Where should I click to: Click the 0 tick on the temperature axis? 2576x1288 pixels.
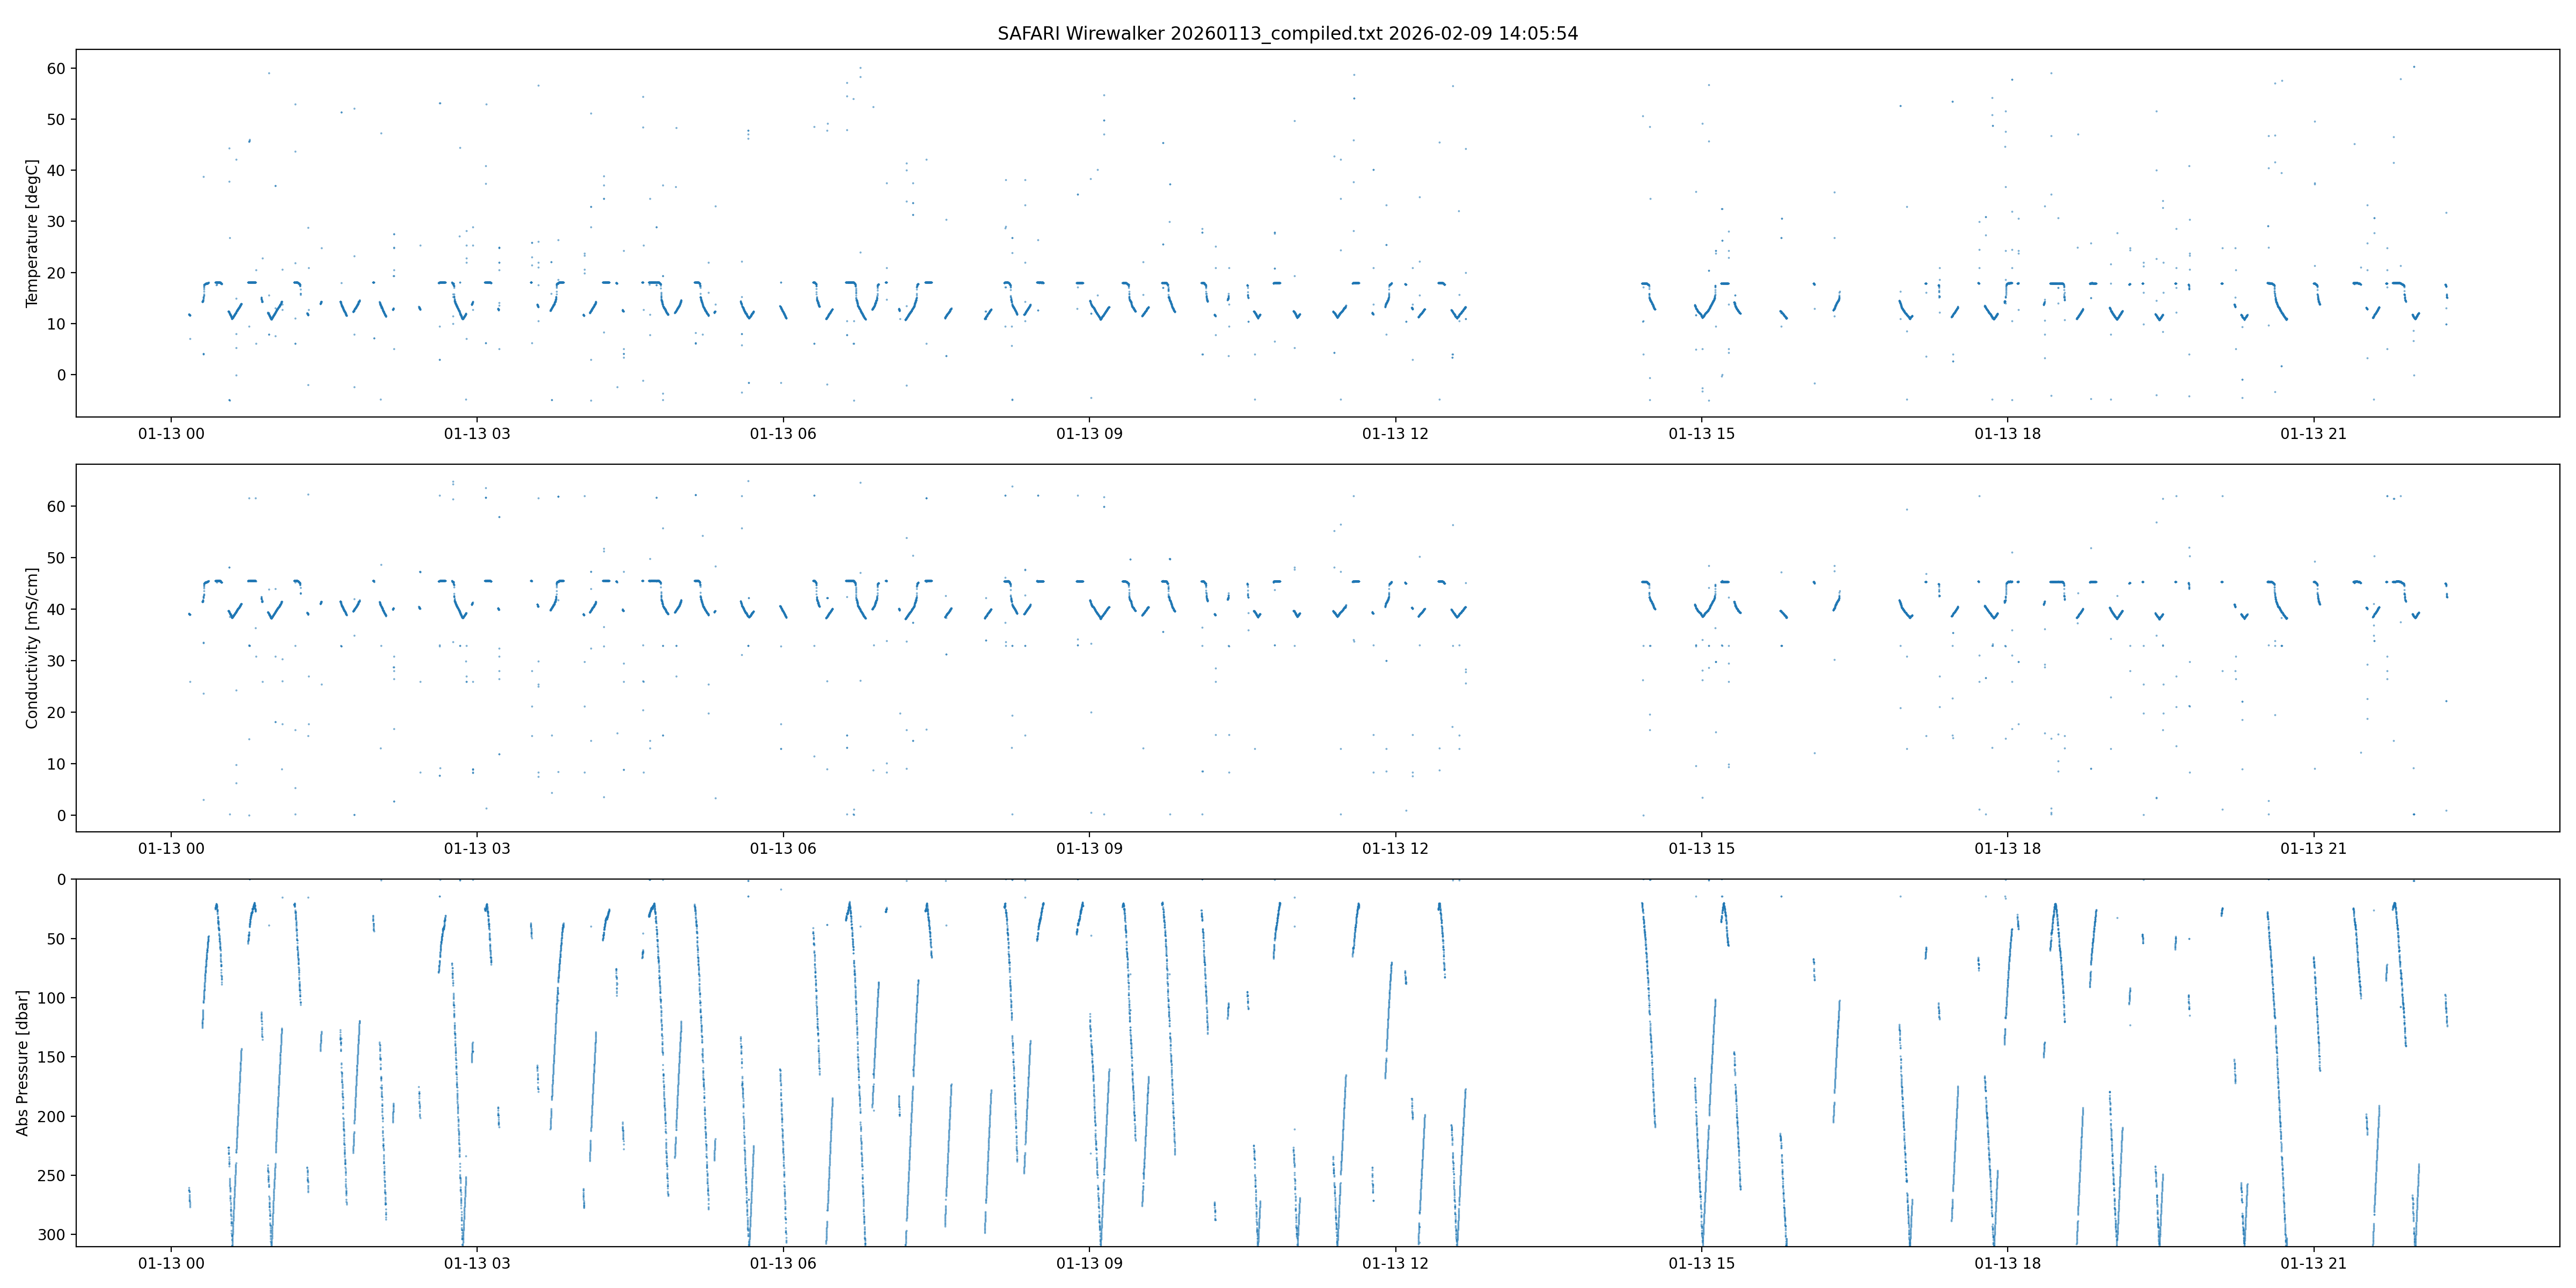pyautogui.click(x=61, y=375)
